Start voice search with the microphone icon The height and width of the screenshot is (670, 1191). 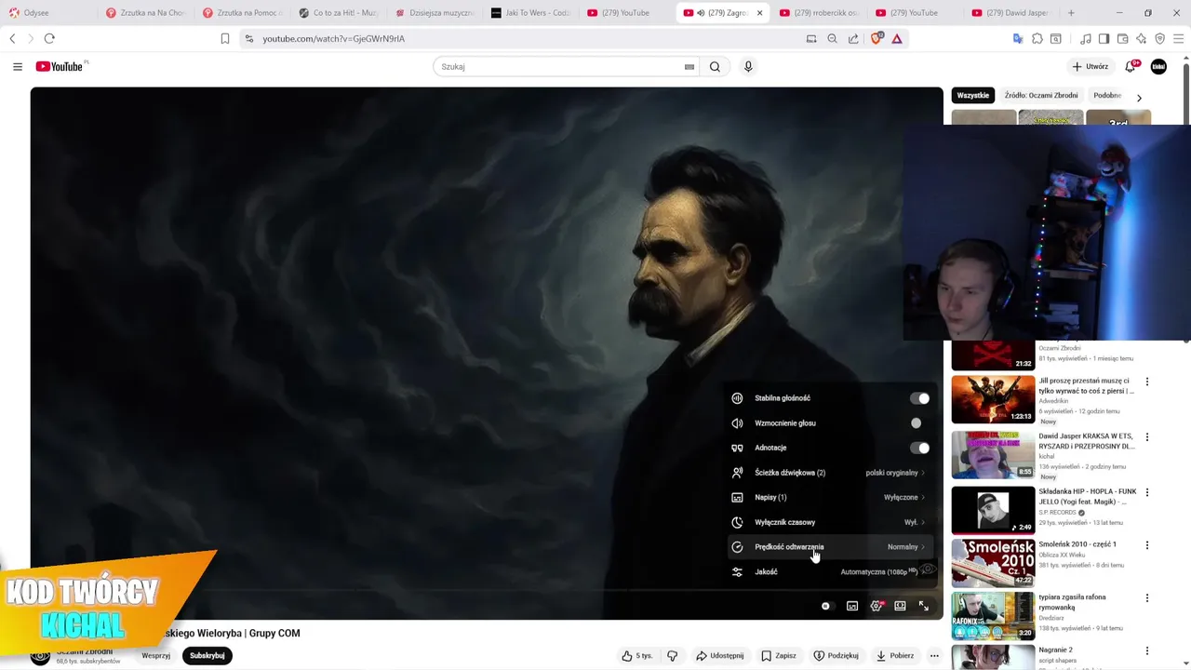[748, 66]
